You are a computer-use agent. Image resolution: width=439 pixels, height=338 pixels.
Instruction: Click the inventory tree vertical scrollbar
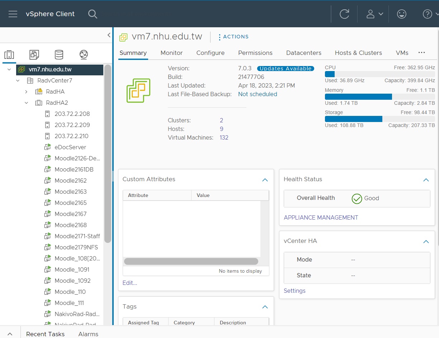click(108, 154)
